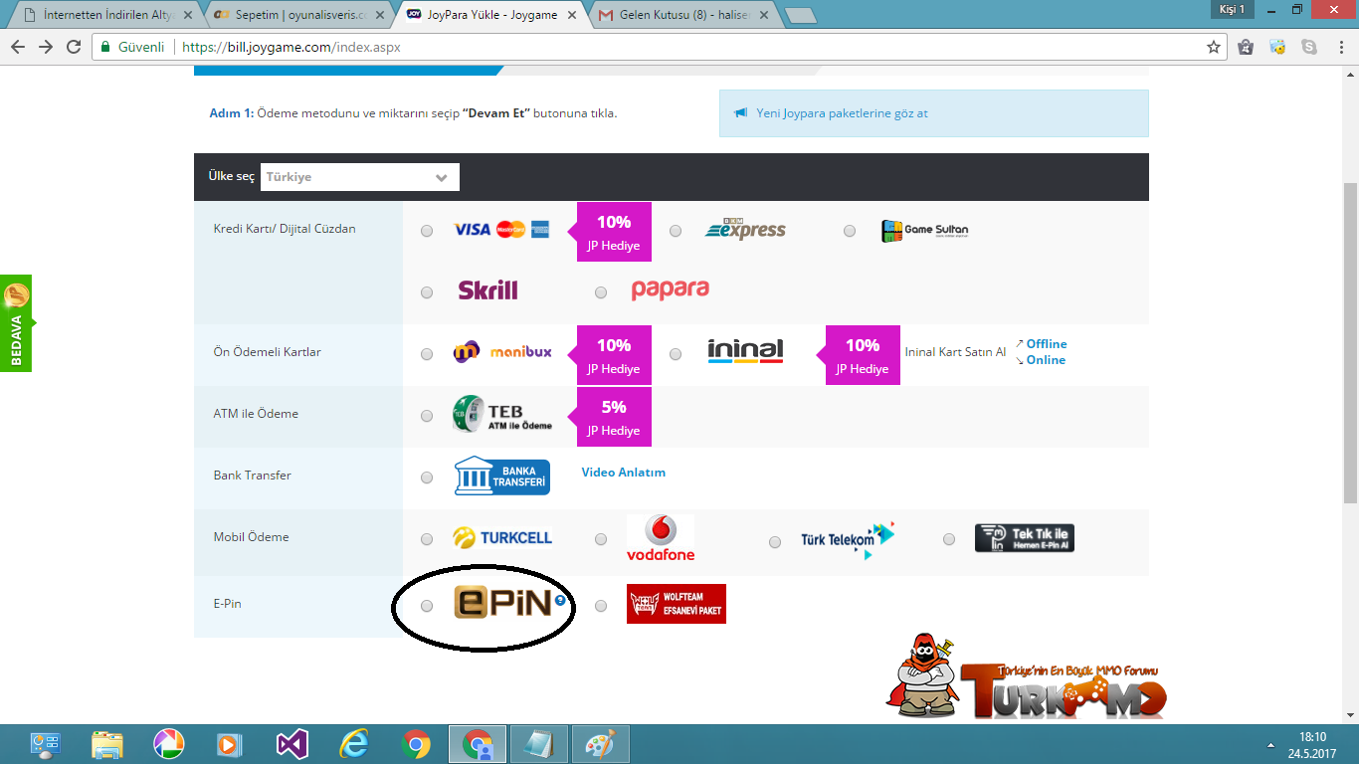Screen dimensions: 1359x764
Task: Open the Video Anlatım link
Action: (624, 473)
